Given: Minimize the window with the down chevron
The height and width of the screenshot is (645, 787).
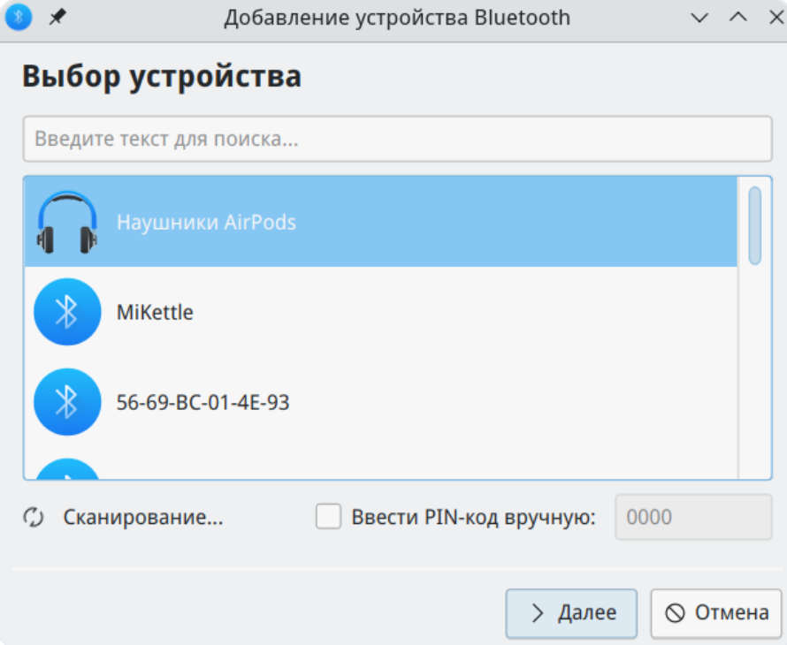Looking at the screenshot, I should pos(699,18).
